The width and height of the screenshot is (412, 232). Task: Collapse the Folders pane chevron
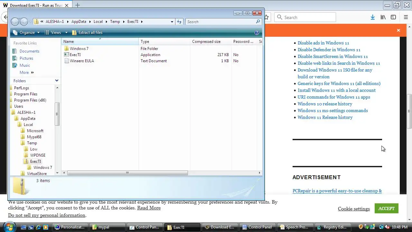tap(57, 81)
